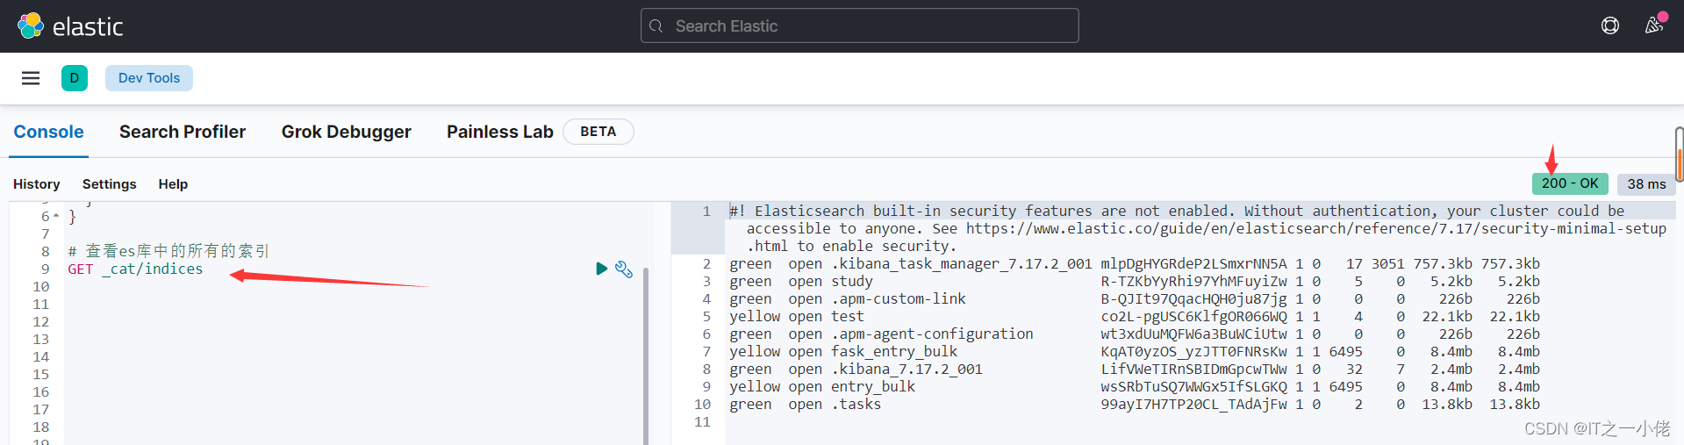
Task: Open the newsfeed notifications icon
Action: point(1654,25)
